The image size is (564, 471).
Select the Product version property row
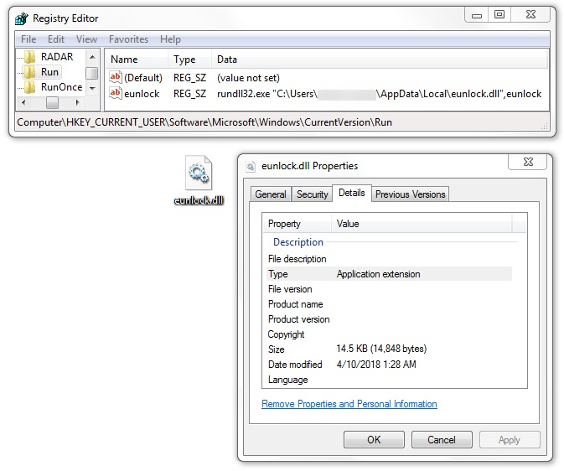(x=390, y=319)
